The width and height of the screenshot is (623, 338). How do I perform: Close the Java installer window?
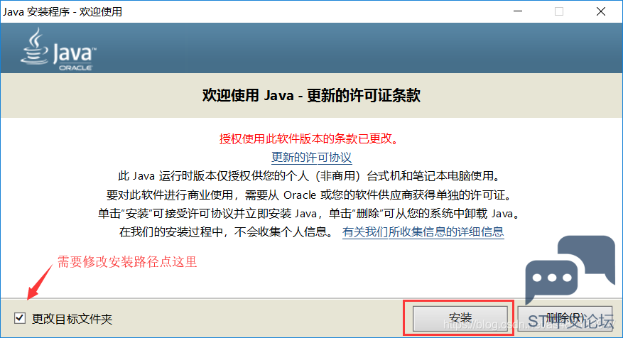click(601, 11)
